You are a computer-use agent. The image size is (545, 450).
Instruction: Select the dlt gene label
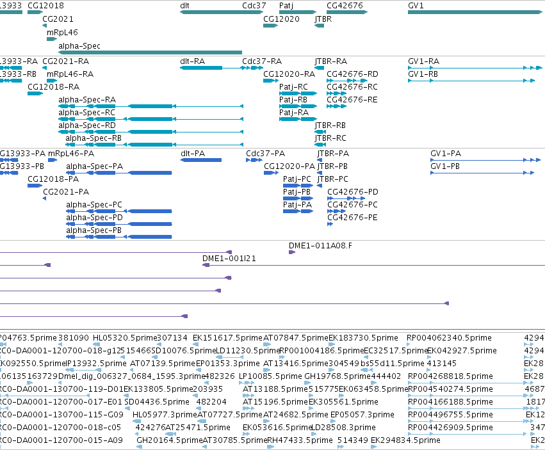coord(184,6)
